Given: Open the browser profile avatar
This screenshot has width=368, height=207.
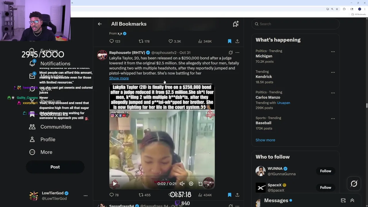Looking at the screenshot, I should (x=359, y=9).
